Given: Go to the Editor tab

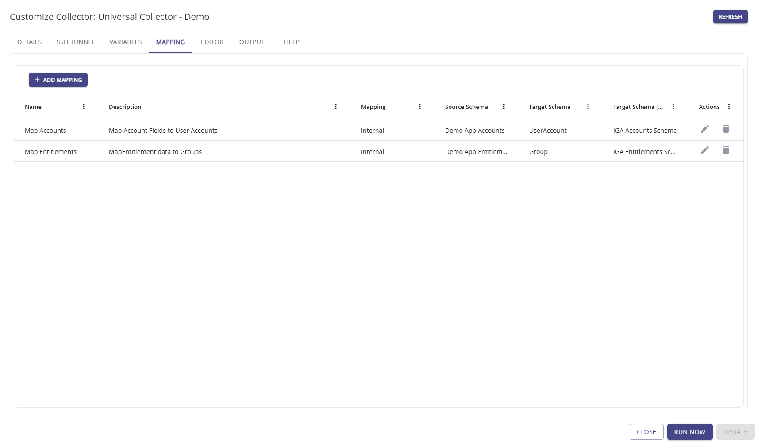Looking at the screenshot, I should click(212, 42).
